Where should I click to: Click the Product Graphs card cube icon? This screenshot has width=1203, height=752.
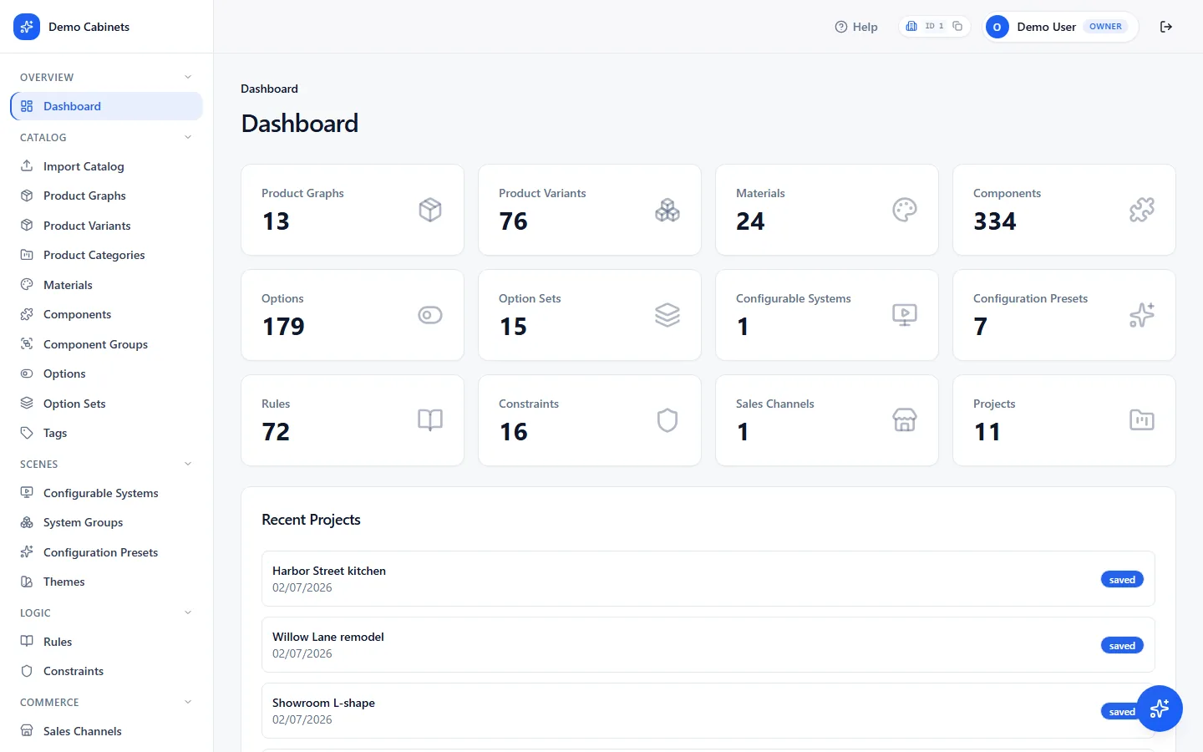tap(430, 210)
